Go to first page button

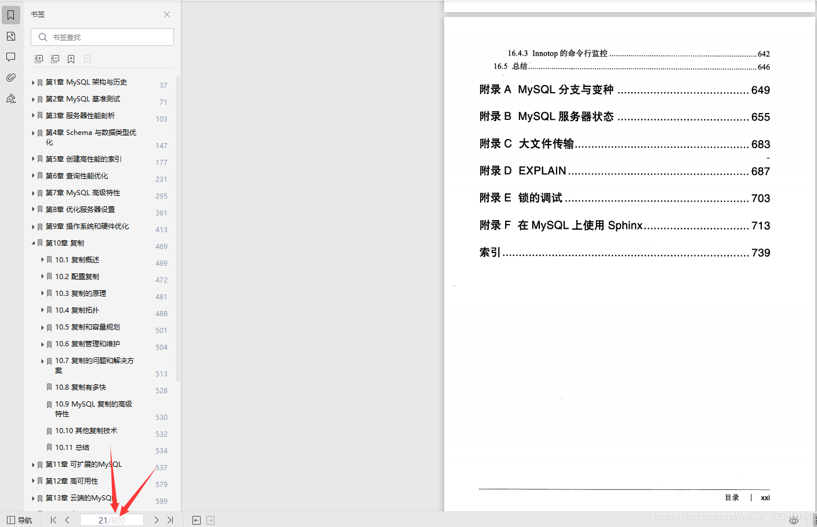pyautogui.click(x=53, y=520)
